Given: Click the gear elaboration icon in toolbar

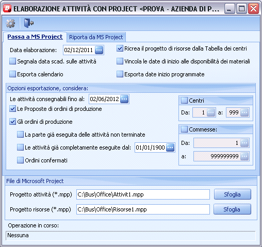Looking at the screenshot, I should pyautogui.click(x=10, y=23).
